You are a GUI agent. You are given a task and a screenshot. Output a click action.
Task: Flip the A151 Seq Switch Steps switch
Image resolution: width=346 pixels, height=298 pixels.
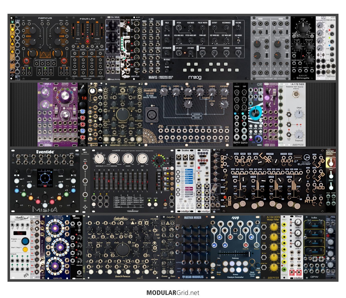tap(137, 72)
